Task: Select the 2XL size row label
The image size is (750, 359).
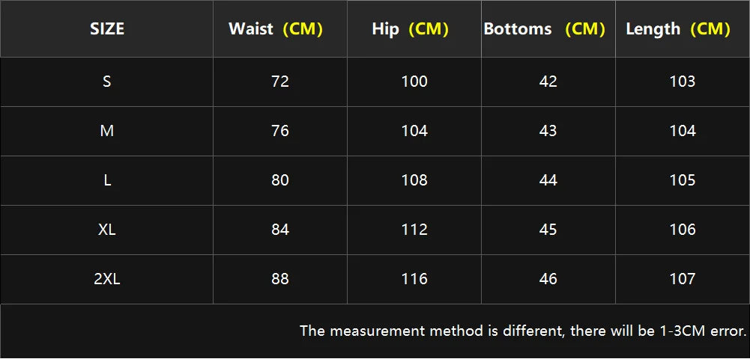Action: (x=107, y=279)
